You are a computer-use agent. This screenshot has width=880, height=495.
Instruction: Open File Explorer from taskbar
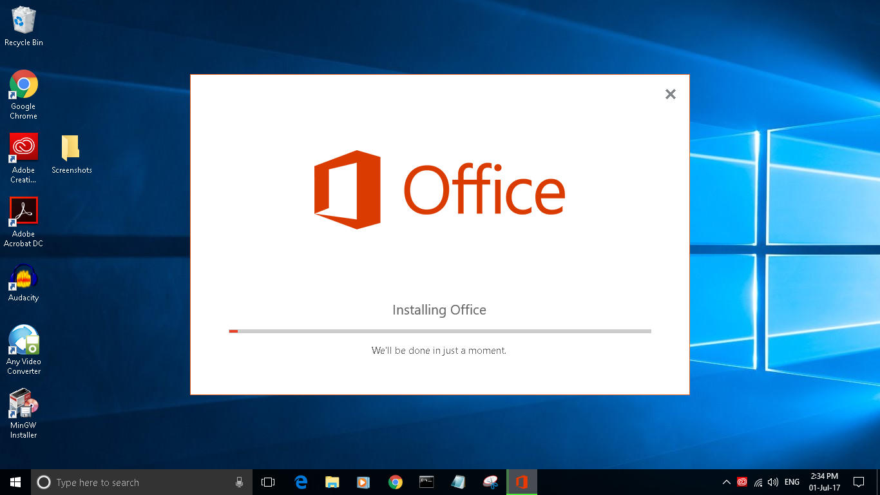(x=332, y=482)
